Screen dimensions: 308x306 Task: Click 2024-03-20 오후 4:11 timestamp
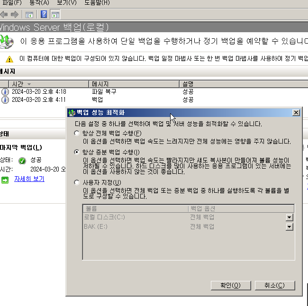(39, 100)
